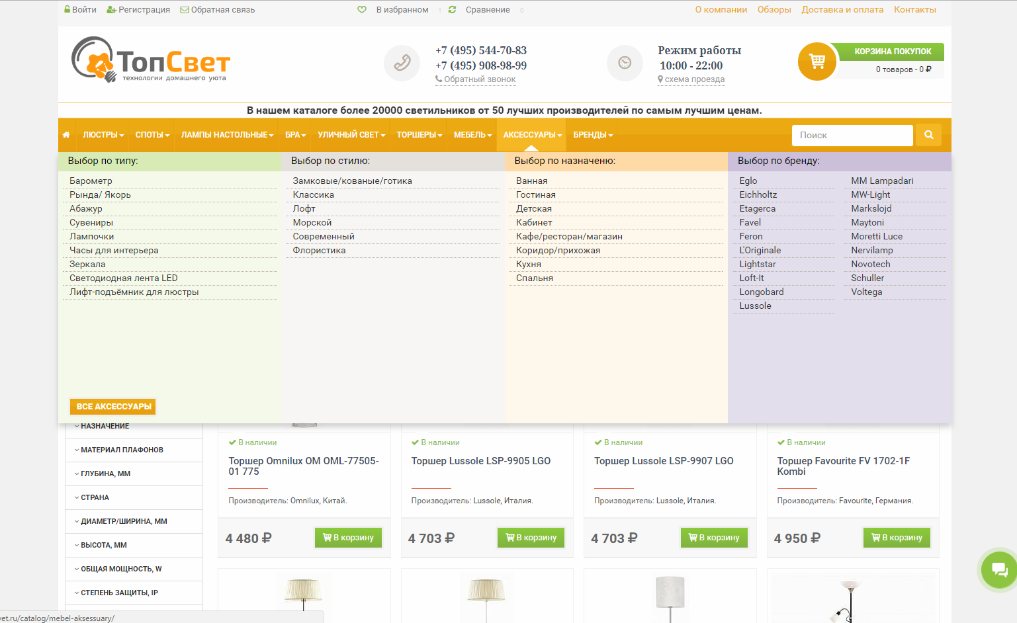The image size is (1017, 623).
Task: Add Торшер Lussole LSP-9905 LGO to cart
Action: pos(531,538)
